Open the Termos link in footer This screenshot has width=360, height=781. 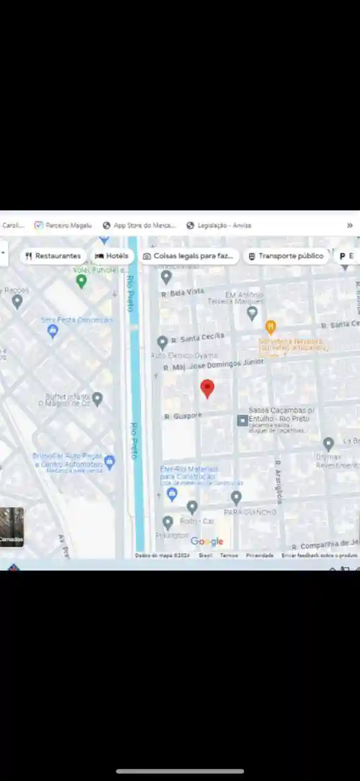coord(229,555)
